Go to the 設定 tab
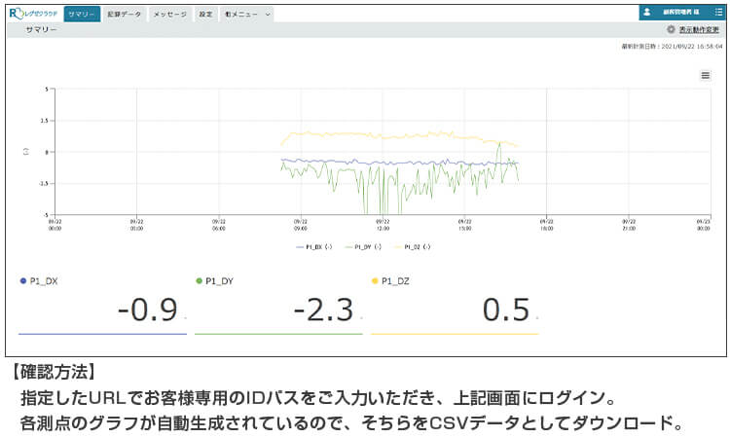This screenshot has height=438, width=730. pyautogui.click(x=205, y=14)
